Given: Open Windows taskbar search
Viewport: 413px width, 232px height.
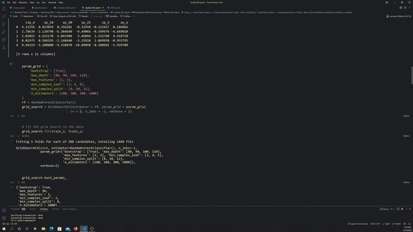Looking at the screenshot, I should point(12,229).
